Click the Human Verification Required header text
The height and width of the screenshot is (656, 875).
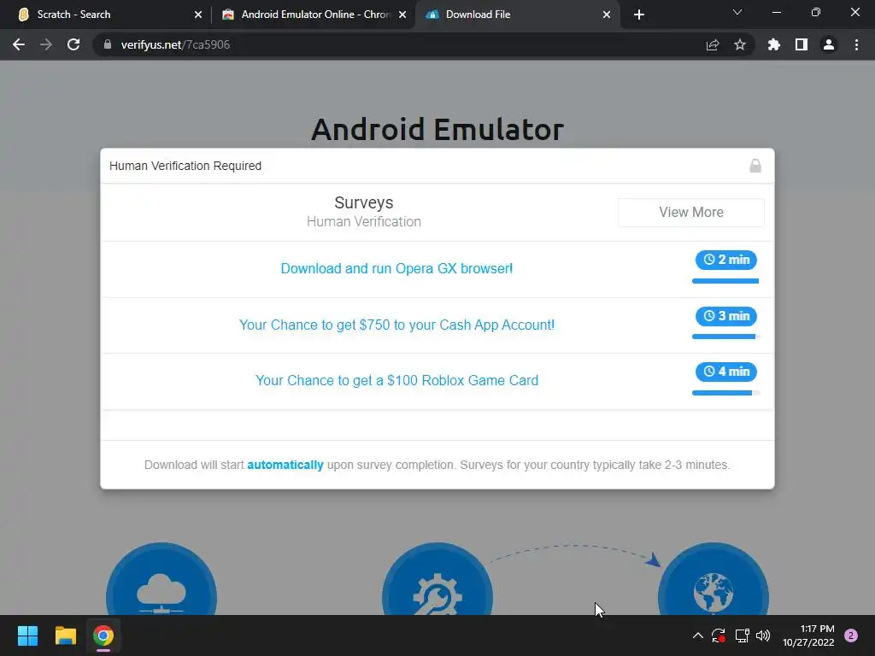point(185,166)
